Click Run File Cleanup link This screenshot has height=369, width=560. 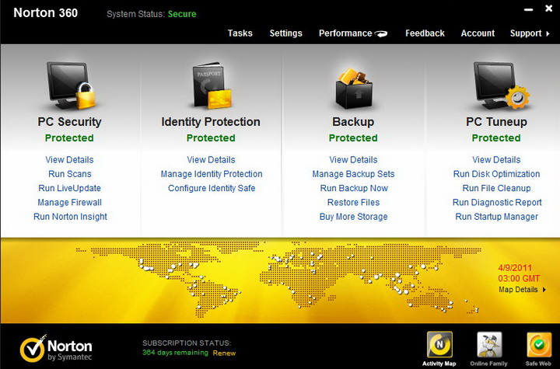[x=496, y=188]
